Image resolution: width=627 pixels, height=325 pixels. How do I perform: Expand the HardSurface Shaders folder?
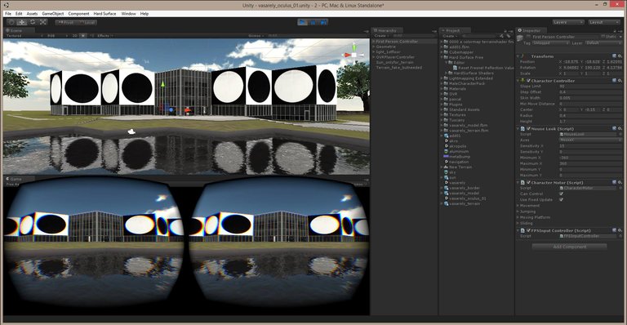[447, 73]
